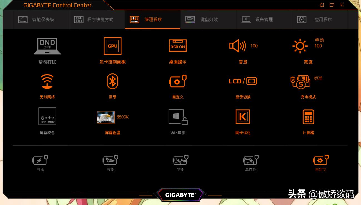Click the 亮度 label
The height and width of the screenshot is (205, 361).
(308, 62)
